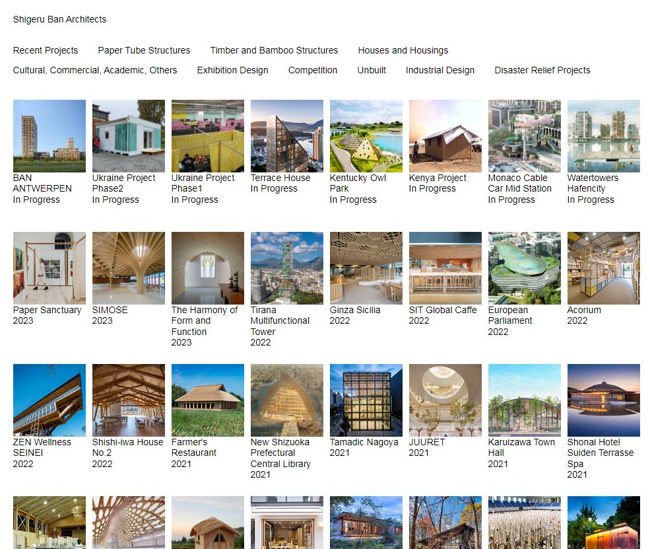Image resolution: width=650 pixels, height=549 pixels.
Task: Open Paper Sanctuary thumbnail image
Action: [49, 268]
